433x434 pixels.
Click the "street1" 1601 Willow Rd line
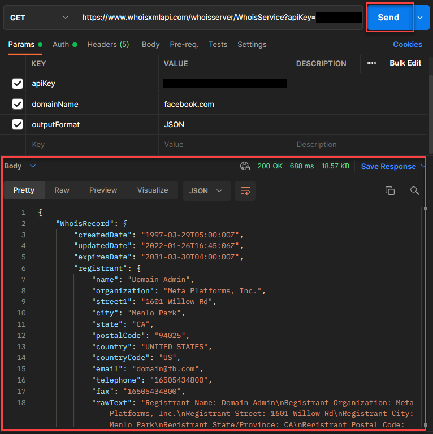click(154, 302)
